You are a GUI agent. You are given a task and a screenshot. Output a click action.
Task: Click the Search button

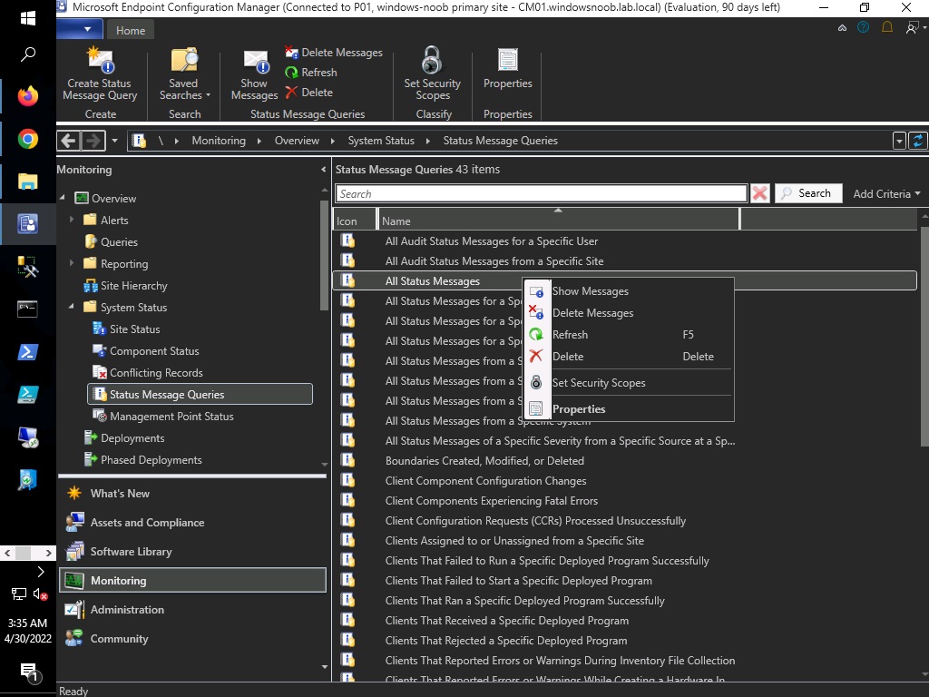pyautogui.click(x=808, y=193)
